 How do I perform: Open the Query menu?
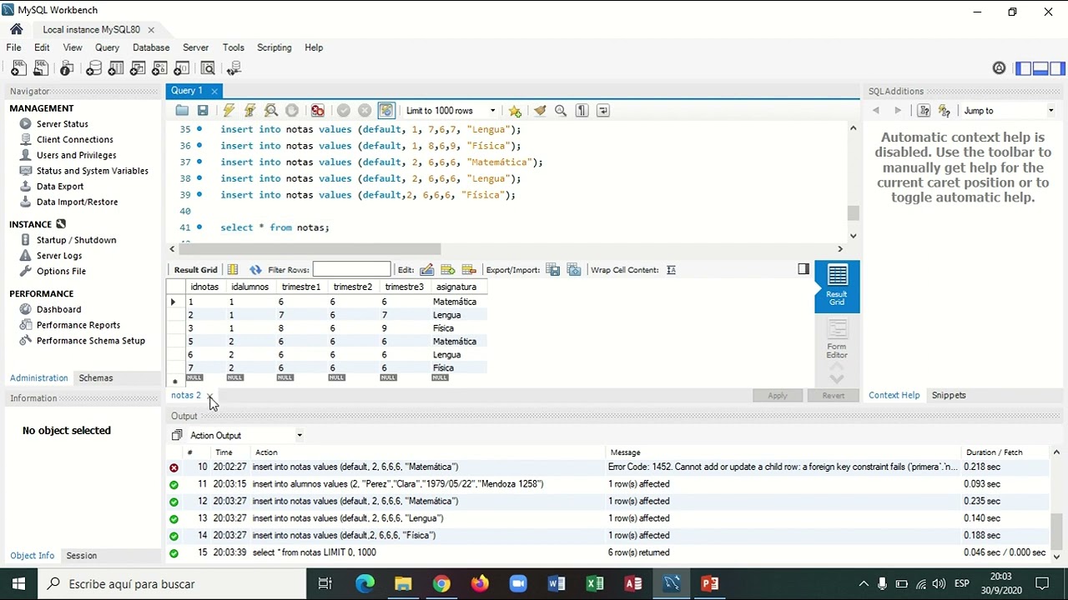click(x=107, y=47)
